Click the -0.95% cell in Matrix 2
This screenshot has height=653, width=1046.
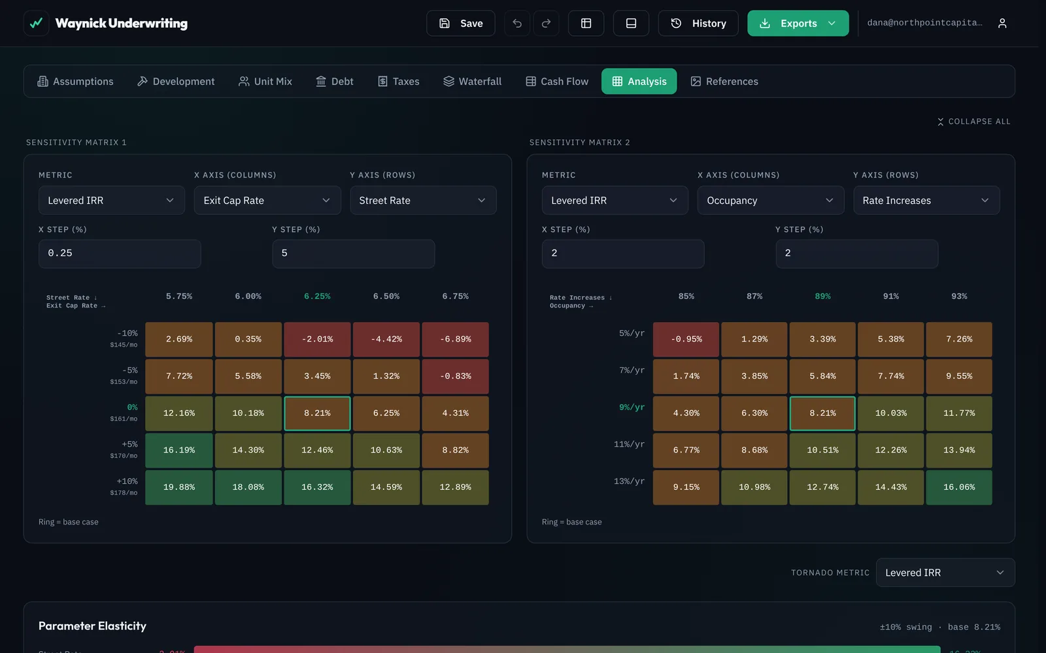(x=686, y=340)
